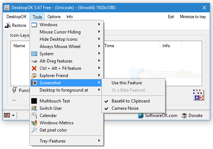Click the Windows menu item icon
Image resolution: width=213 pixels, height=149 pixels.
(x=34, y=25)
